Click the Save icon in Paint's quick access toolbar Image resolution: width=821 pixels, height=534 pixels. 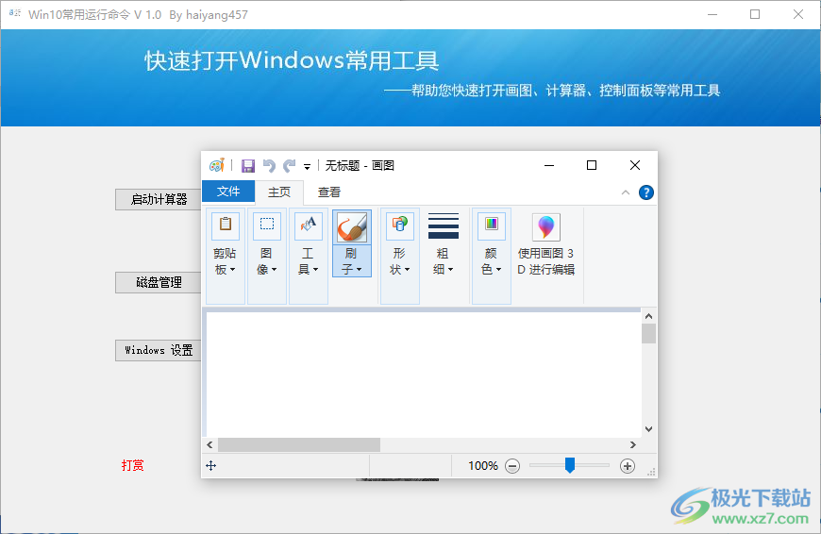(x=247, y=166)
